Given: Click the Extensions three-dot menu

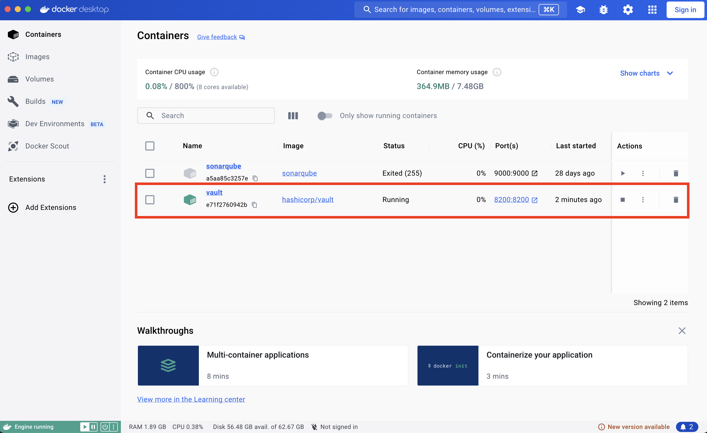Looking at the screenshot, I should tap(104, 179).
